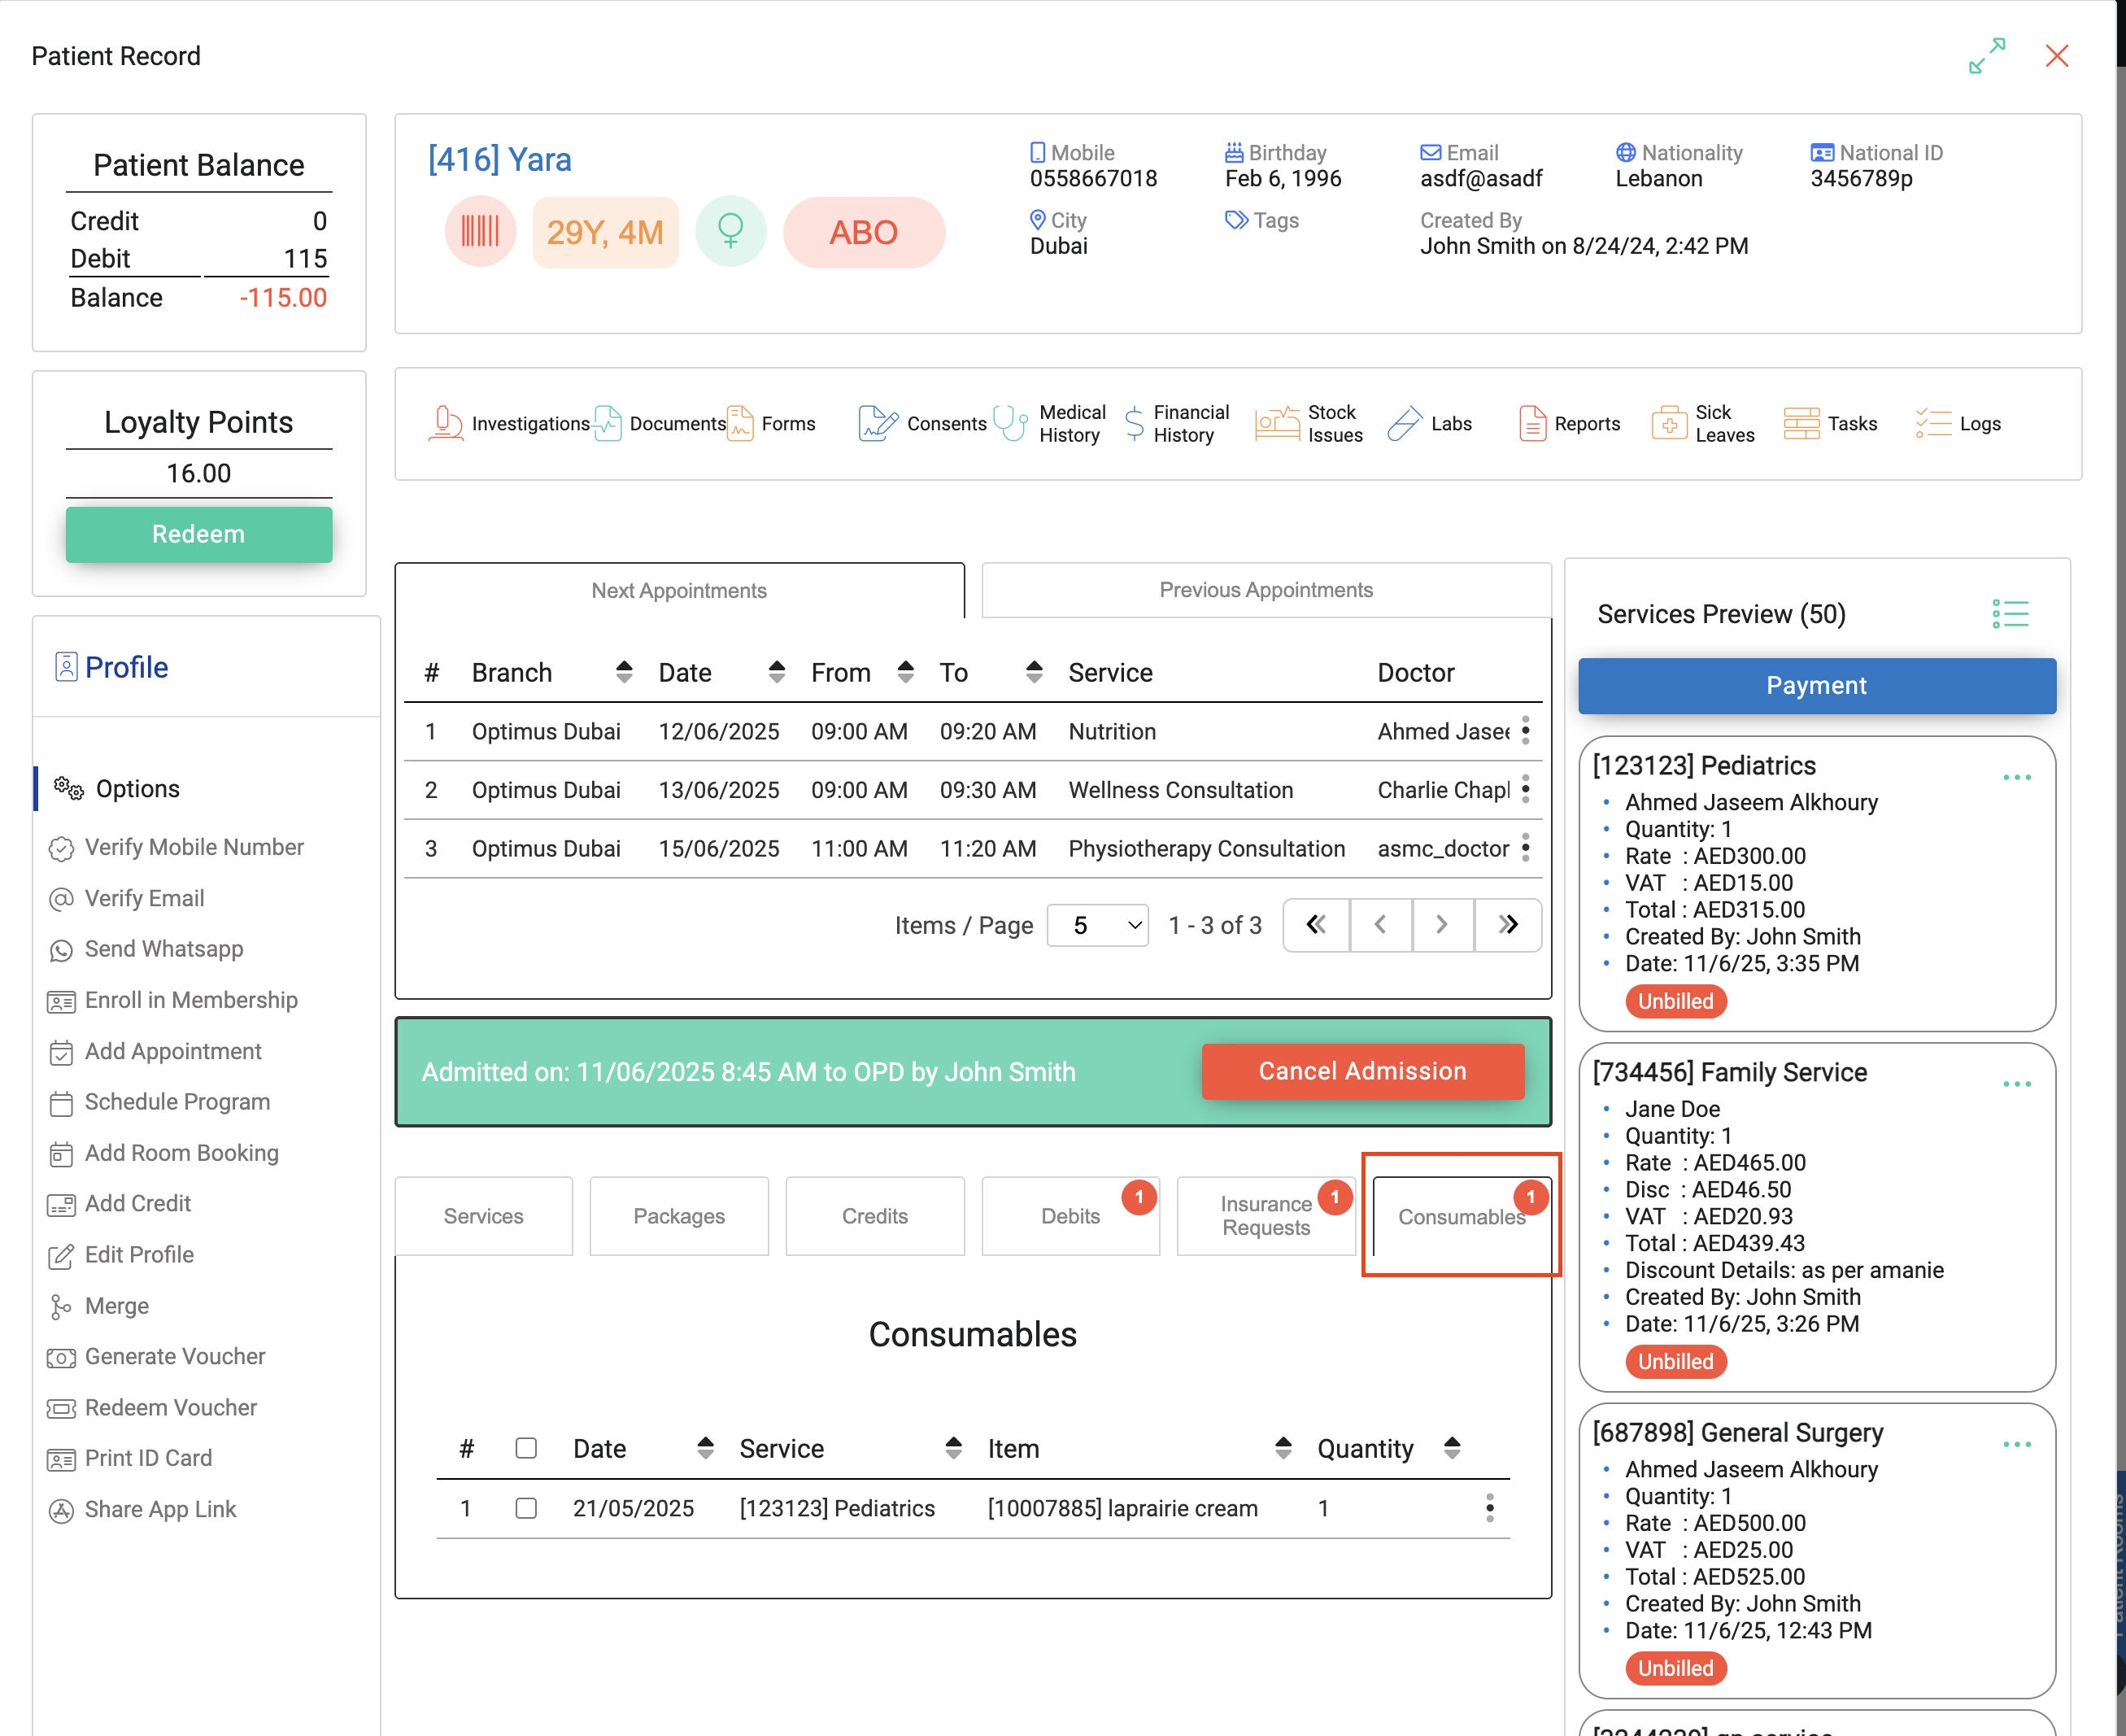Image resolution: width=2126 pixels, height=1736 pixels.
Task: Open Medical History stethoscope icon
Action: pyautogui.click(x=1009, y=423)
